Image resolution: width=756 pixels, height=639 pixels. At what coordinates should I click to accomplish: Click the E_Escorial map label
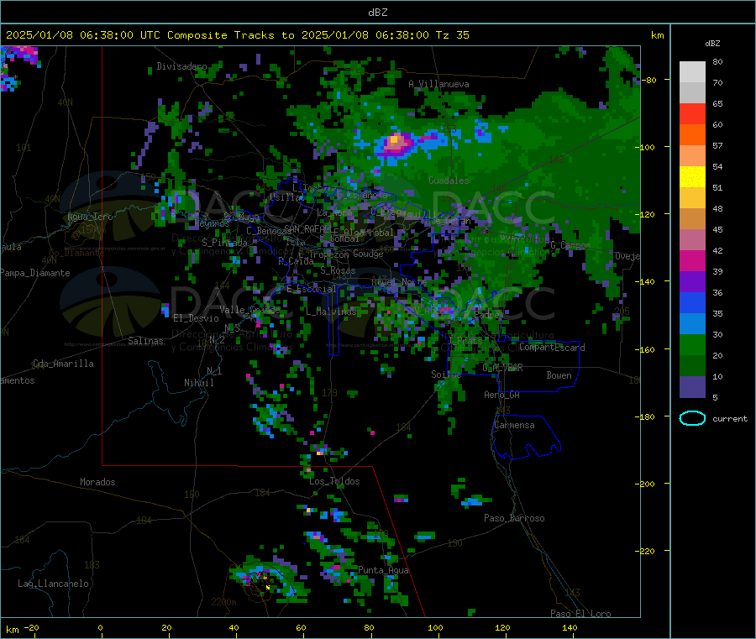311,289
